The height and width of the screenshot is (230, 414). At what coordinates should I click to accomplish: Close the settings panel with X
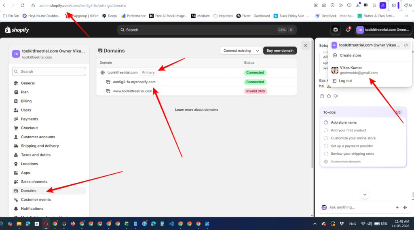tap(306, 45)
